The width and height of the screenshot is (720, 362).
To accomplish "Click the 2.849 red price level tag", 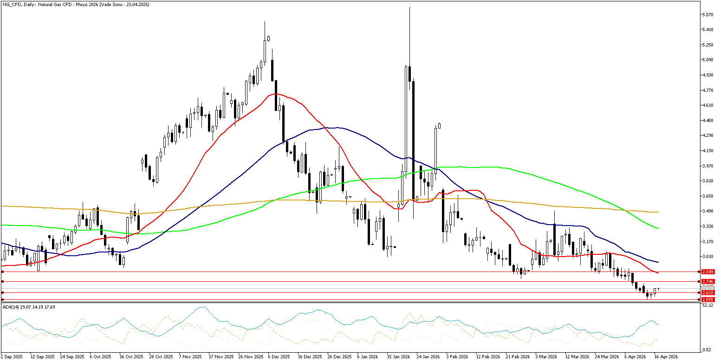I will pyautogui.click(x=707, y=271).
